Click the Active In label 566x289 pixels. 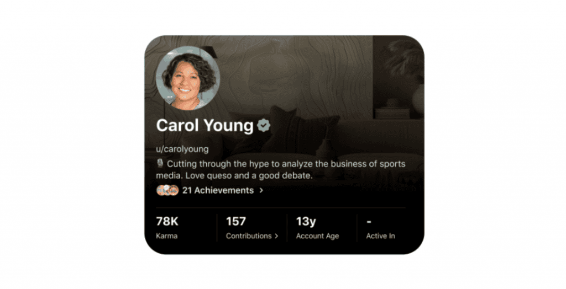click(x=380, y=236)
